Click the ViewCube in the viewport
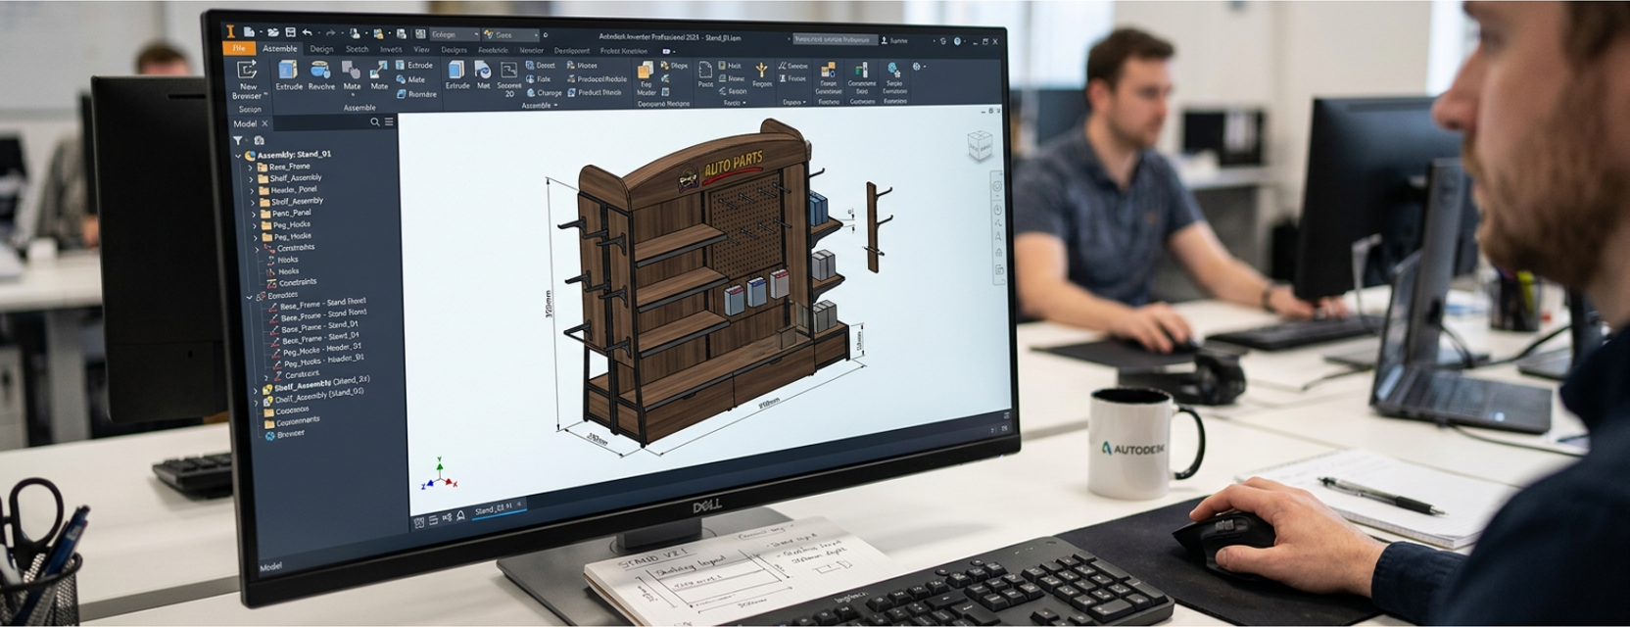Screen dimensions: 1630x627 click(x=980, y=145)
